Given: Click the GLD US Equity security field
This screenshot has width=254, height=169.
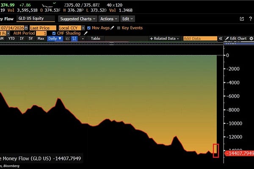Looking at the screenshot, I should pos(36,19).
